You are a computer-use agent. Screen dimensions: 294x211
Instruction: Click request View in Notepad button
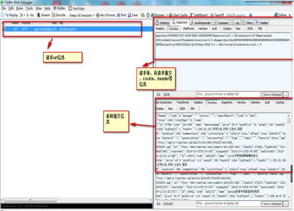coord(272,95)
